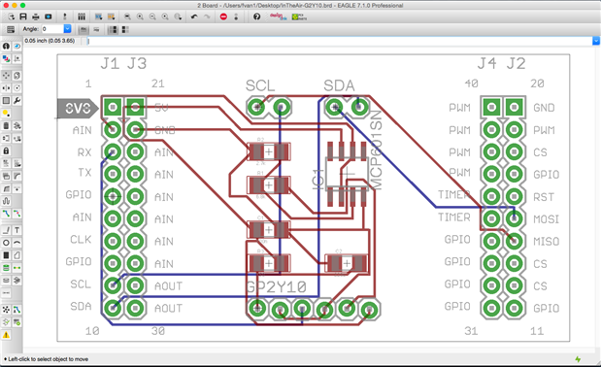Click the Print toolbar icon
The height and width of the screenshot is (367, 601).
[36, 17]
